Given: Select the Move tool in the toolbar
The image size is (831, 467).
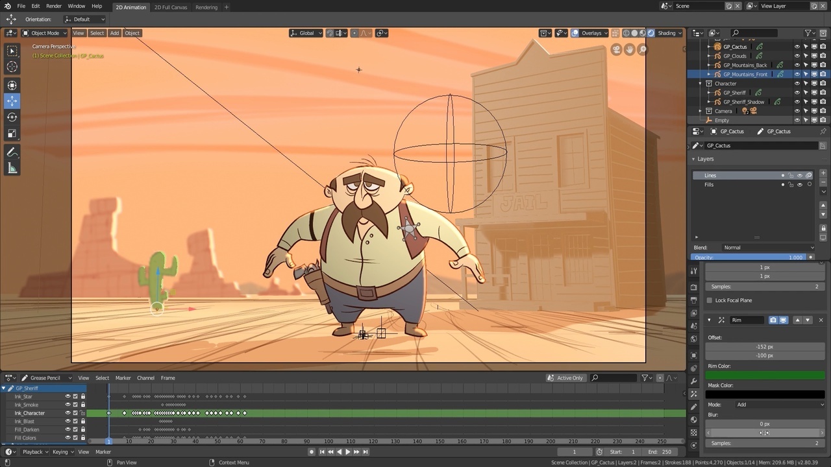Looking at the screenshot, I should click(11, 101).
